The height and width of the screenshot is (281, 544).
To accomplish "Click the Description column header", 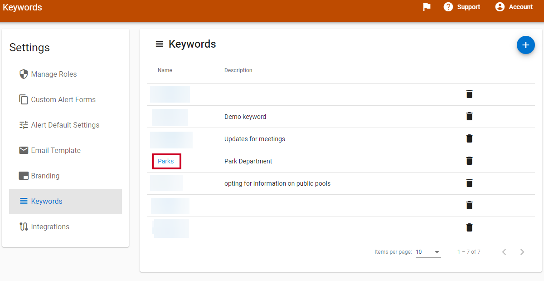I will 238,70.
